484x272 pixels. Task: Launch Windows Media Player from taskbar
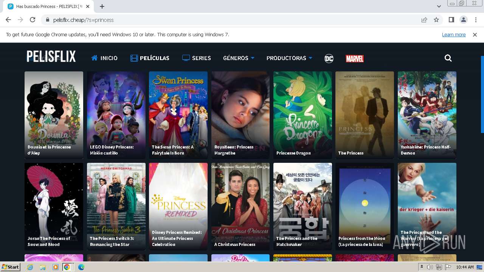pos(56,267)
